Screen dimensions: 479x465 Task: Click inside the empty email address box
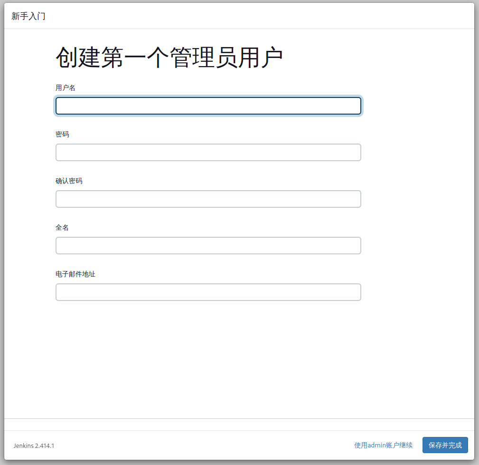click(x=208, y=292)
